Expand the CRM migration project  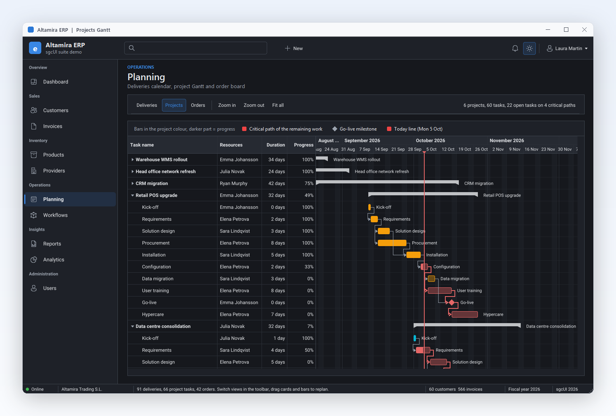point(133,183)
